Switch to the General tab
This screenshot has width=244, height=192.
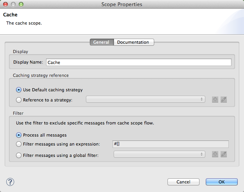102,42
